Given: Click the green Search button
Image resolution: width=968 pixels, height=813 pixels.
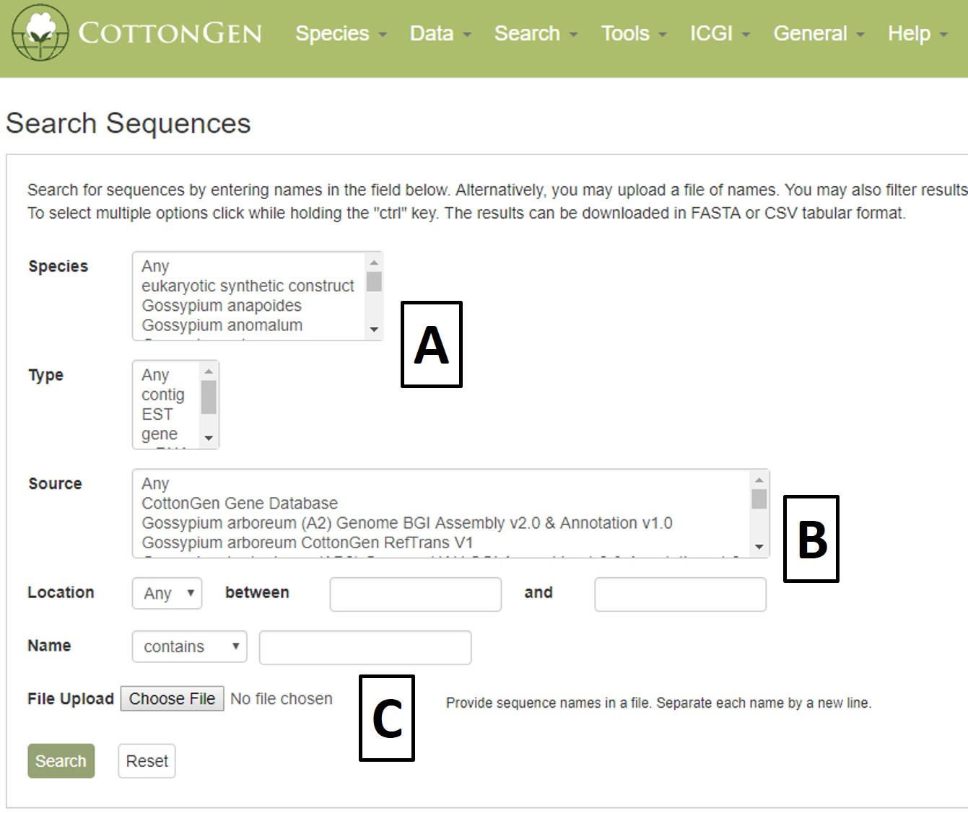Looking at the screenshot, I should pos(61,761).
